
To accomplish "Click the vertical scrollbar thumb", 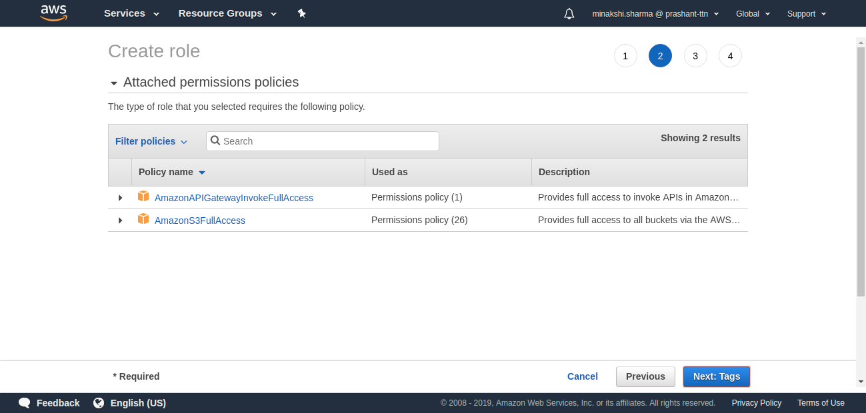I will tap(861, 172).
